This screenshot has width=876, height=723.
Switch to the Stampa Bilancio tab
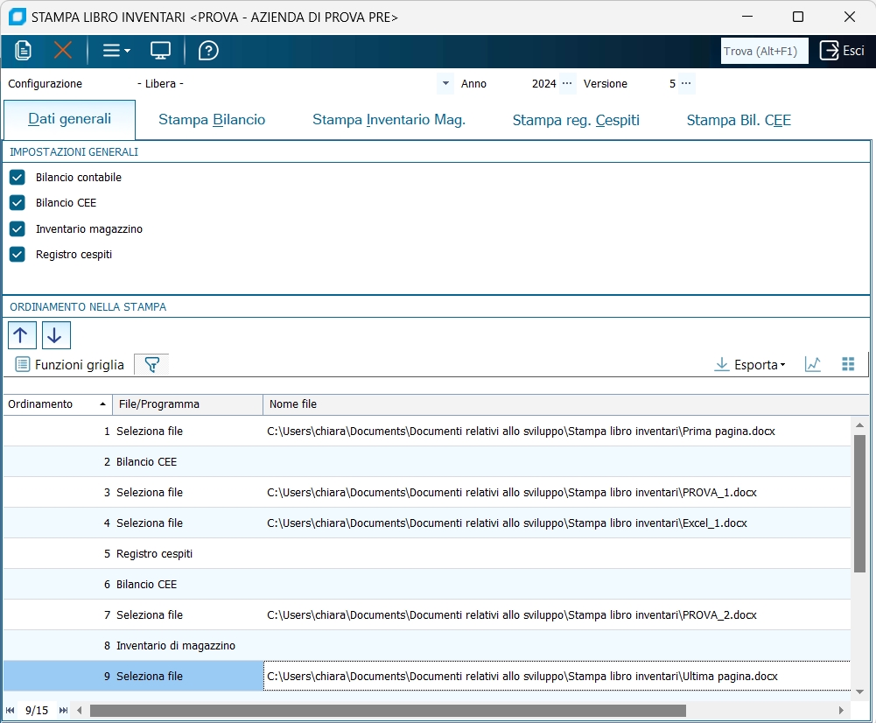pos(212,120)
